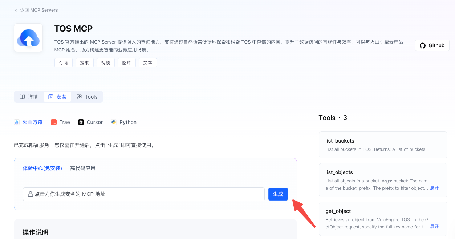
Task: Expand the list_objects description with 展开
Action: pos(434,188)
